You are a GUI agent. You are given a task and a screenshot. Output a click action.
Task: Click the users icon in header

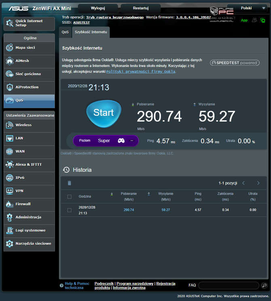tap(254, 20)
